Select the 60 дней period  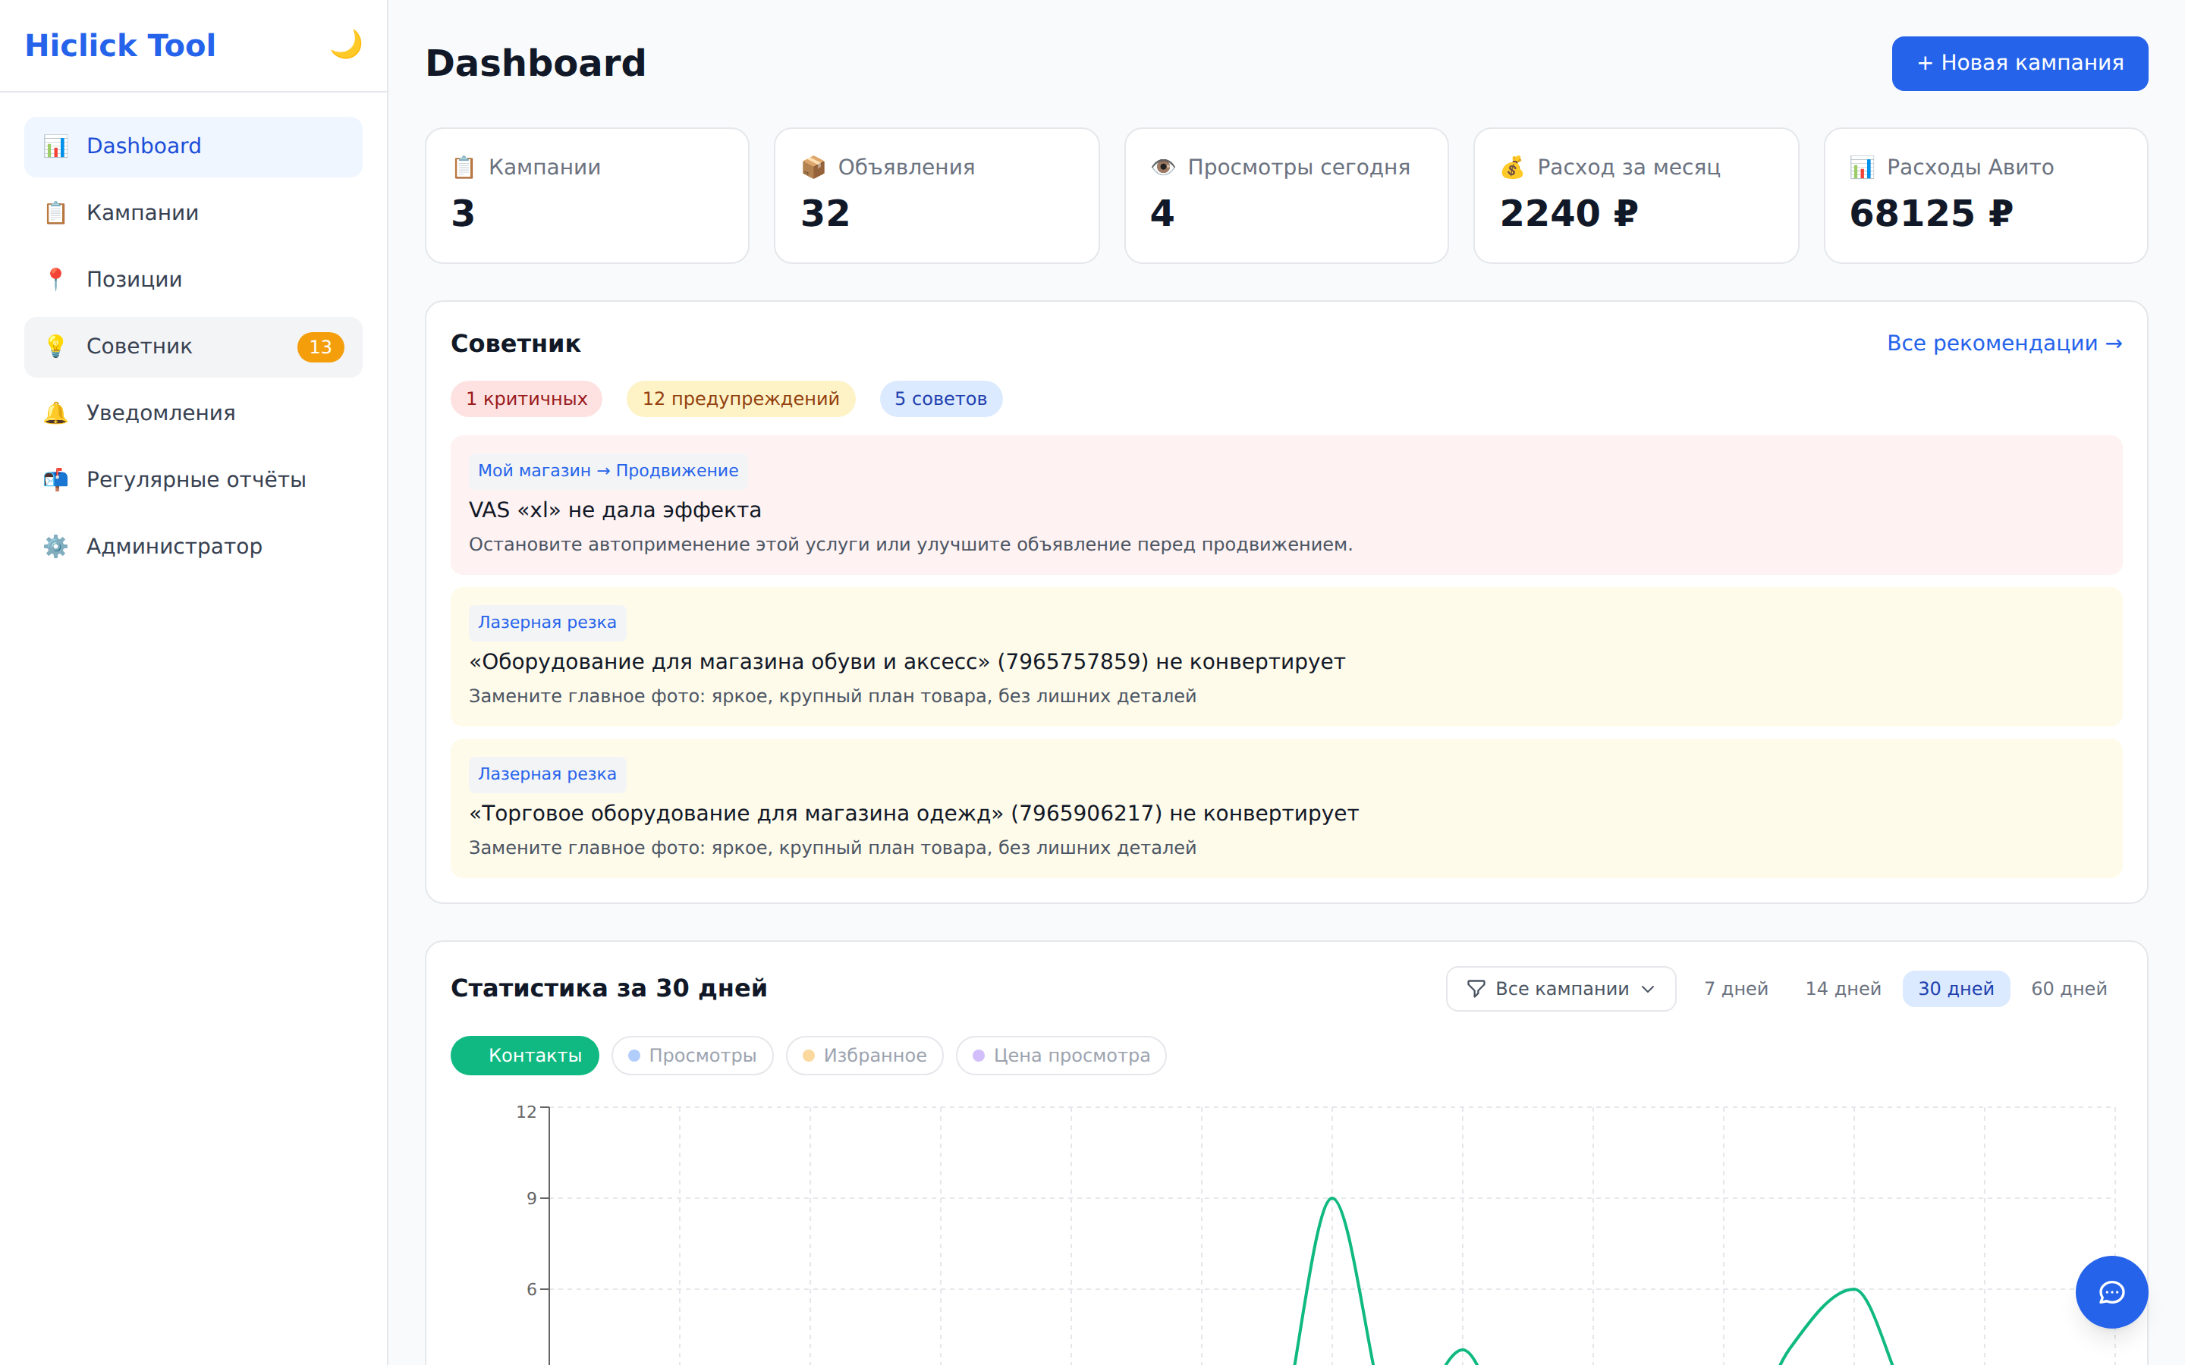[x=2070, y=990]
